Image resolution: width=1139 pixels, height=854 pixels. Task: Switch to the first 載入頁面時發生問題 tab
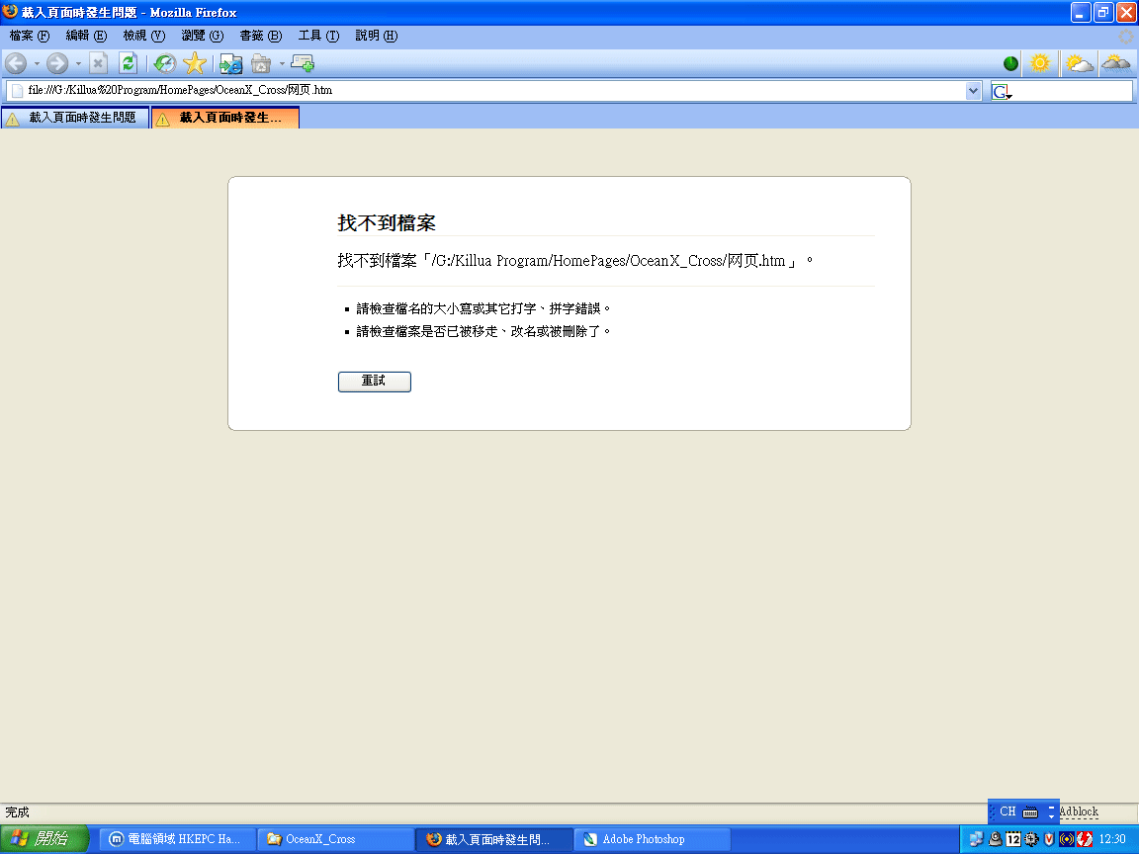[75, 118]
